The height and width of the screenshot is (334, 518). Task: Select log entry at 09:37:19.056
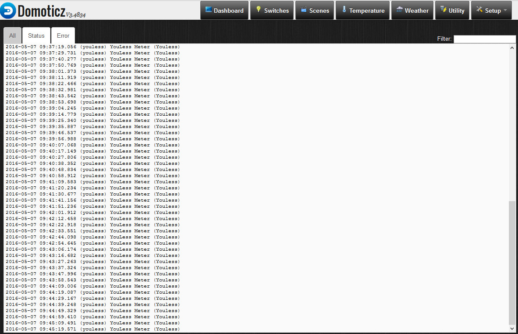tap(93, 47)
